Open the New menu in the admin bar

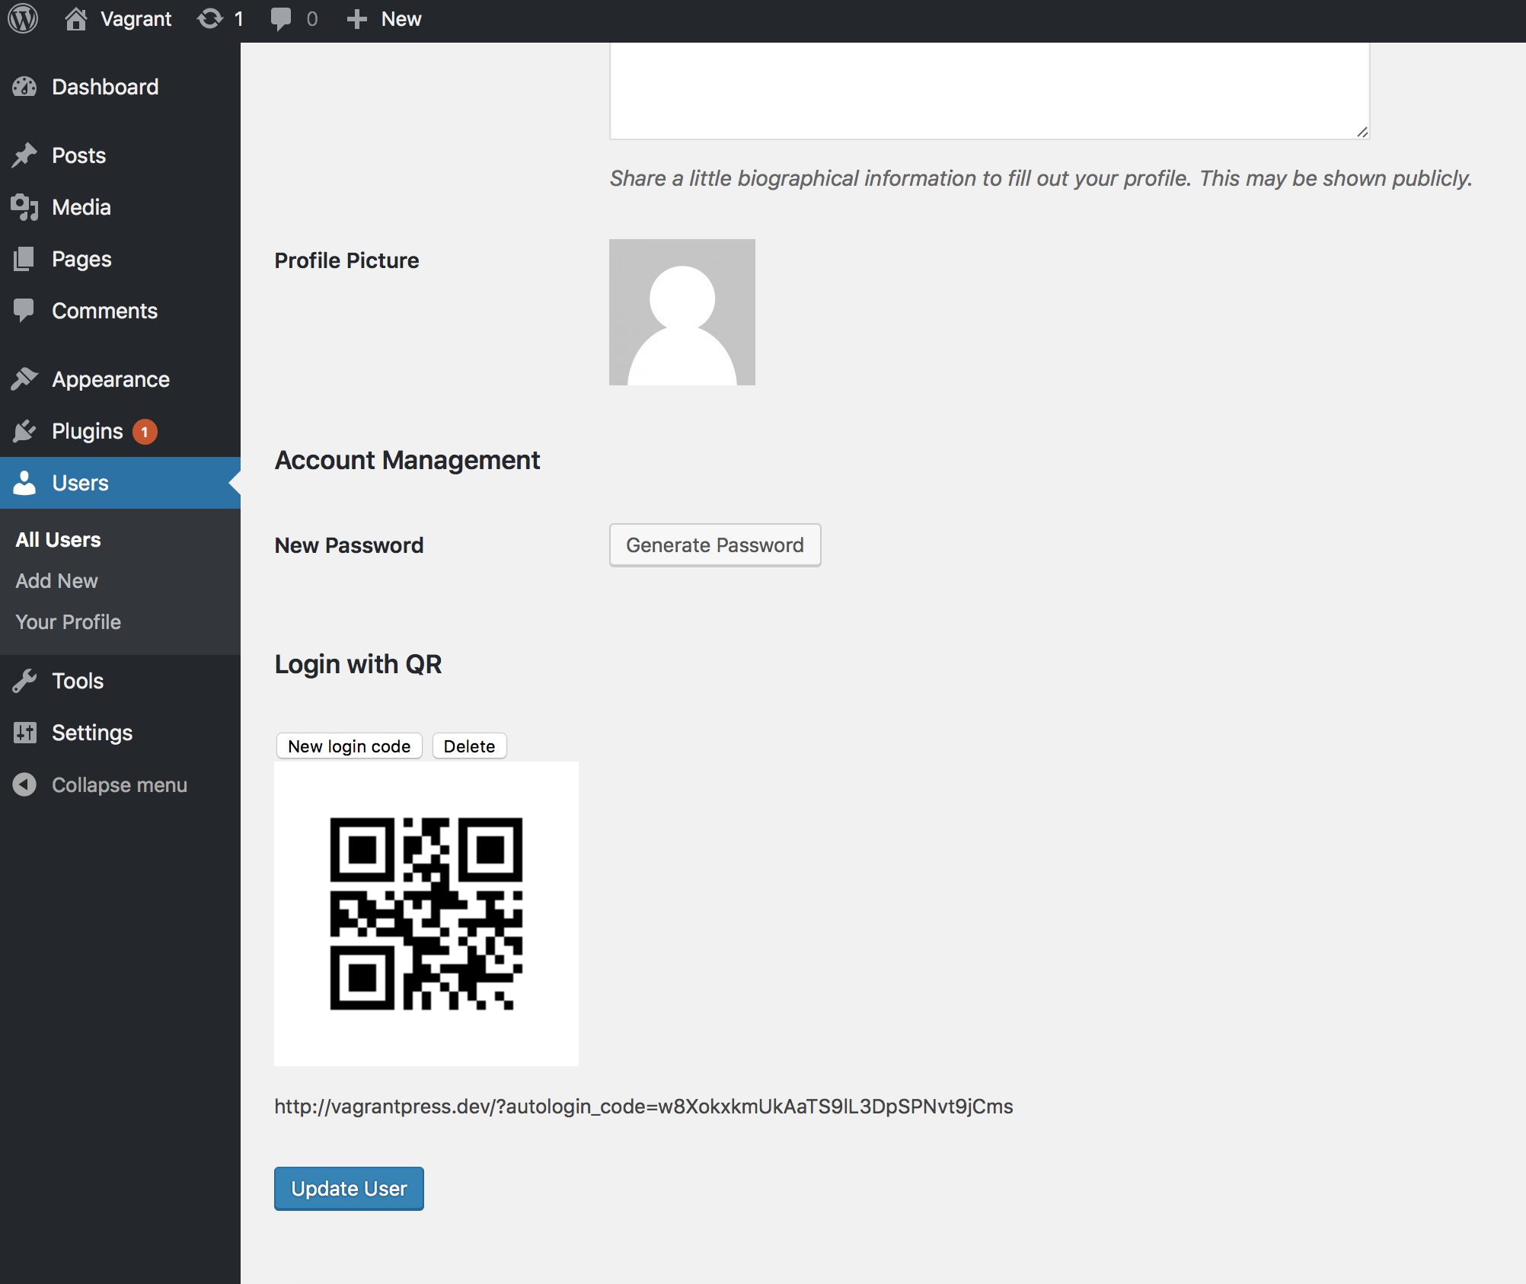click(384, 18)
